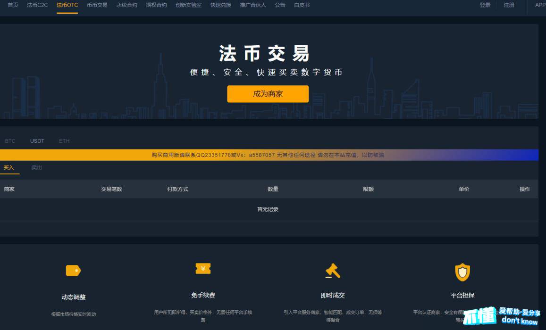The height and width of the screenshot is (330, 546).
Task: Click the 便捷、安全、快速买卖数字货币 subtitle
Action: click(266, 72)
